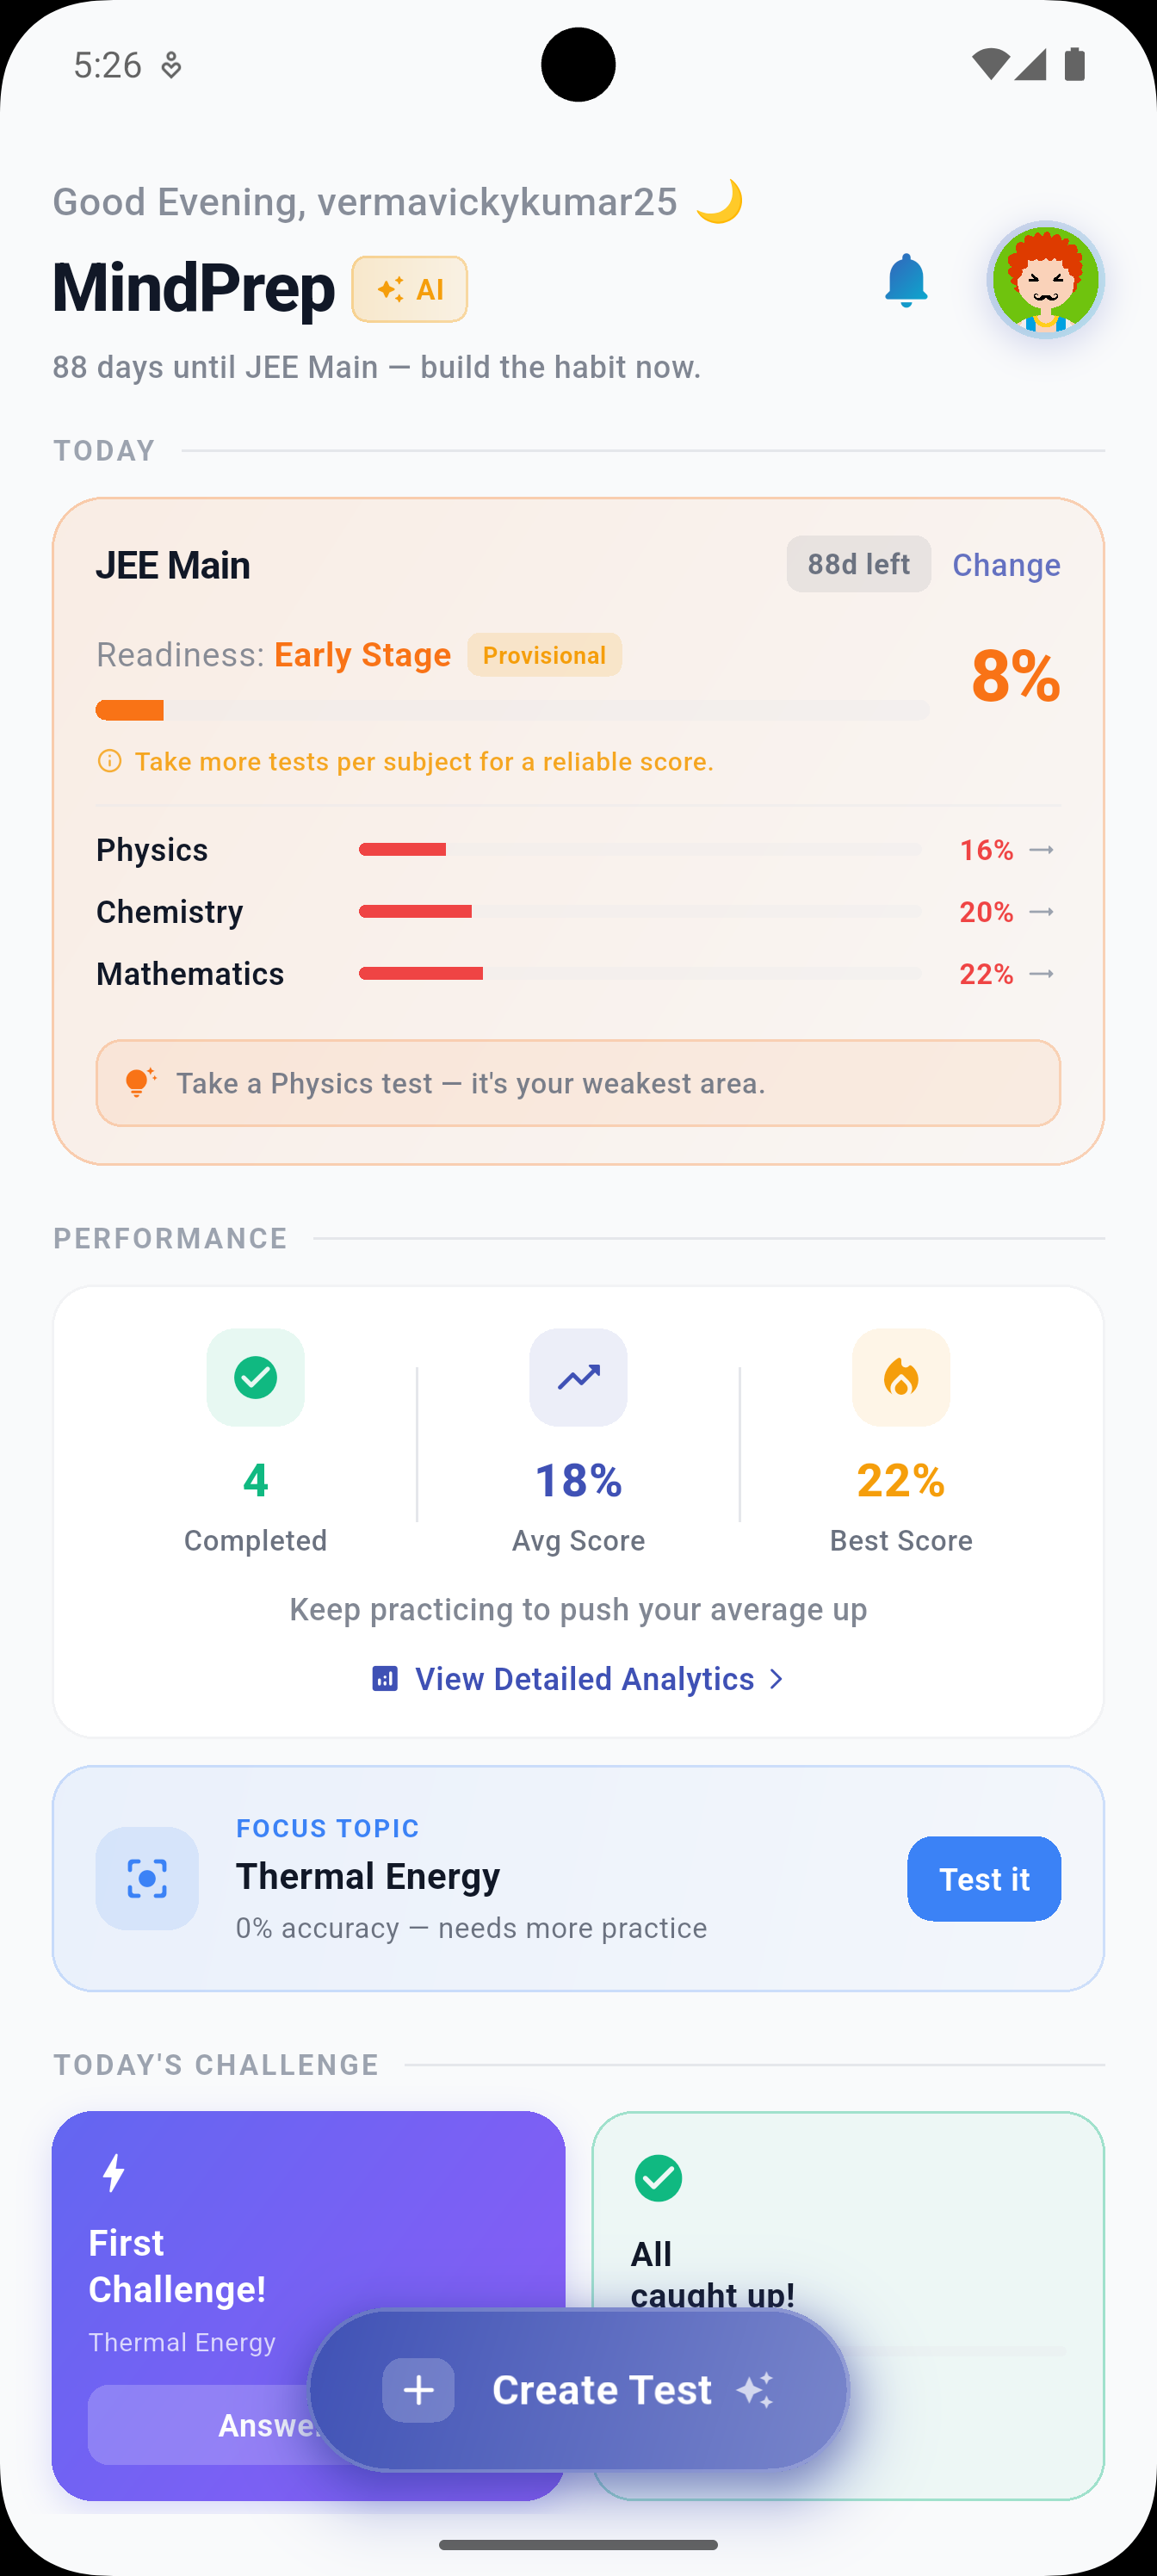Tap the Create Test floating pill
This screenshot has height=2576, width=1157.
click(x=578, y=2390)
